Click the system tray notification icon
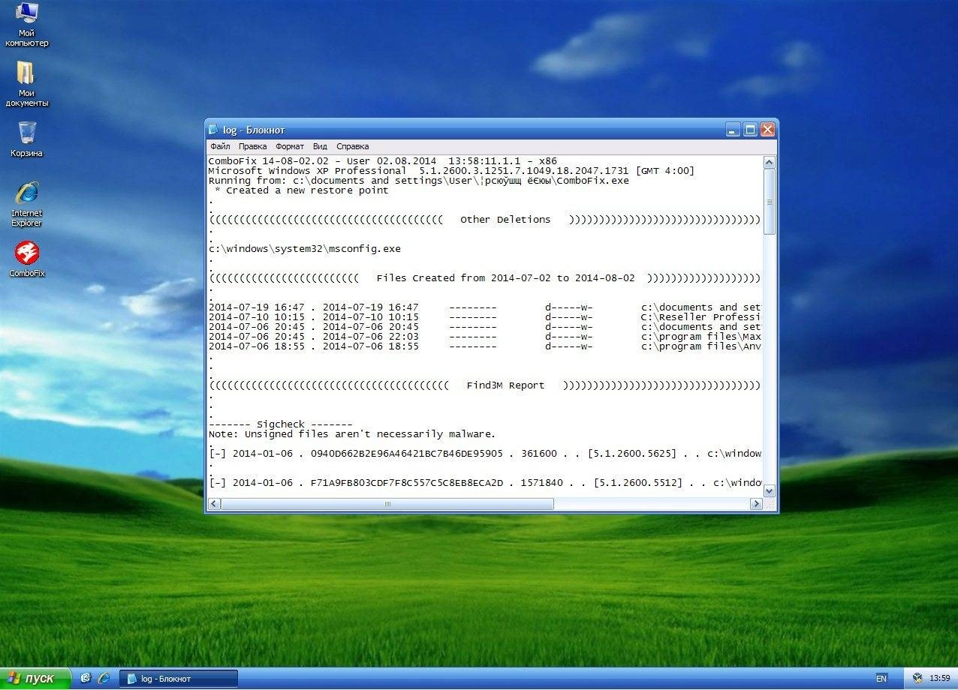Screen dimensions: 958x690 tap(917, 678)
